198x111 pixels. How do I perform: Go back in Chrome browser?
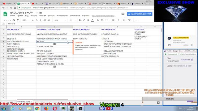[x=3, y=8]
